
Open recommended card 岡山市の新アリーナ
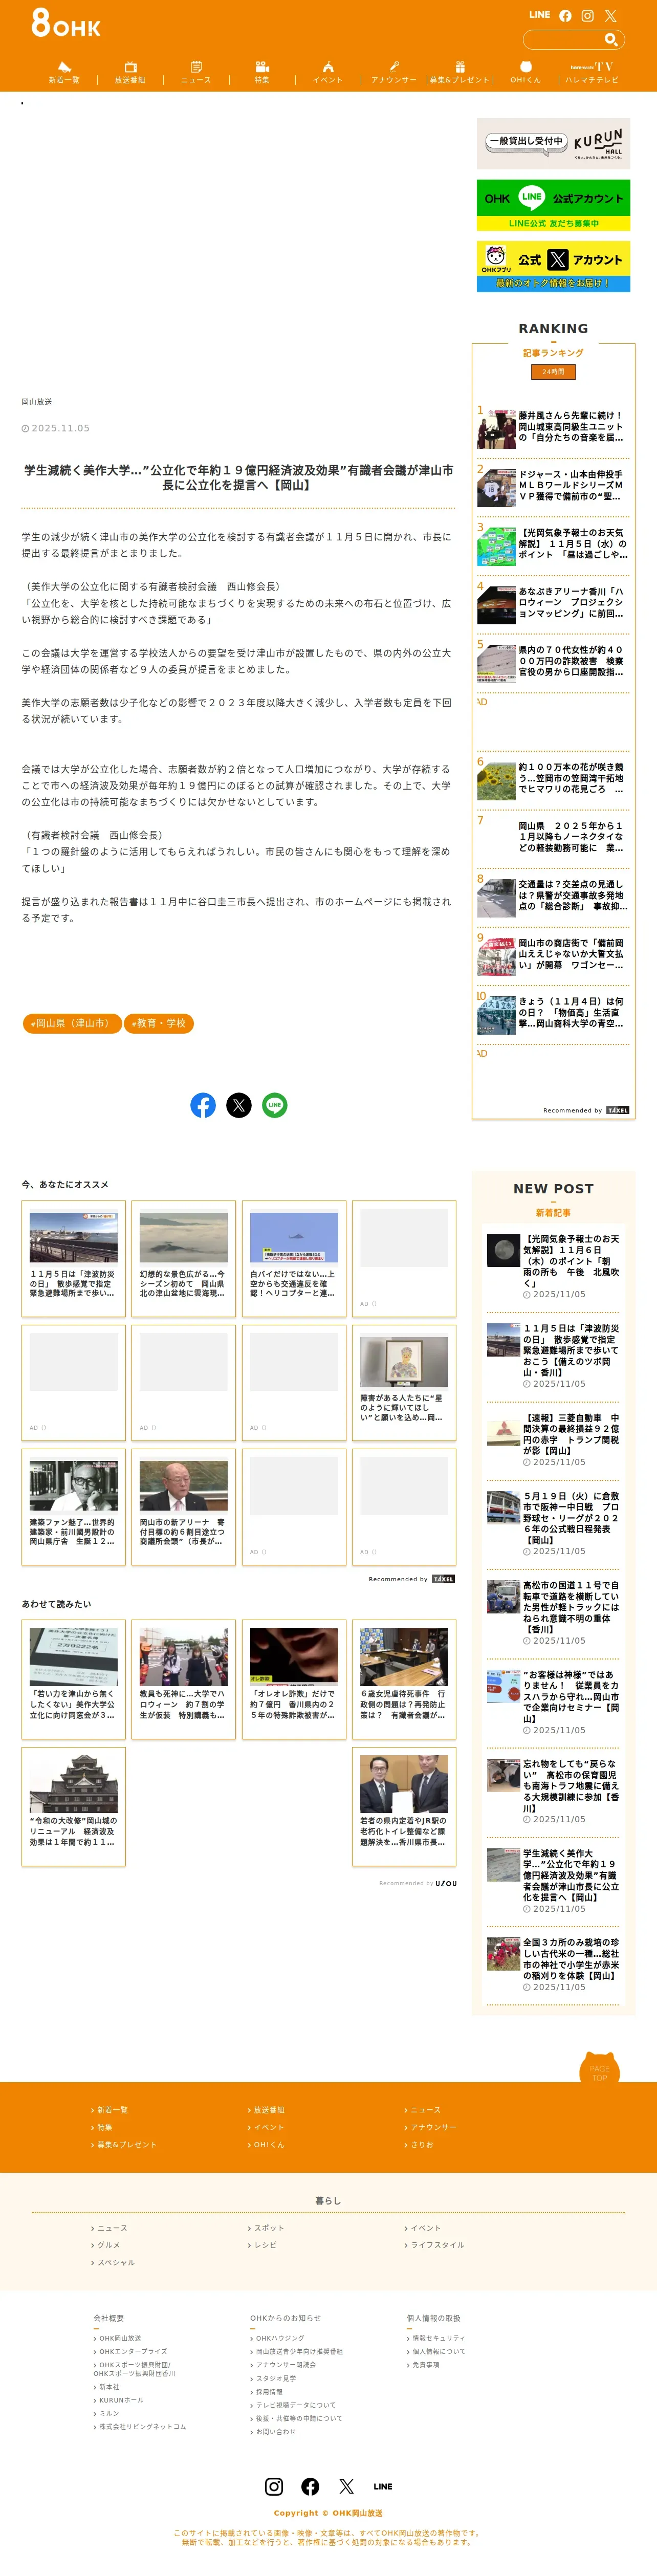(184, 1507)
